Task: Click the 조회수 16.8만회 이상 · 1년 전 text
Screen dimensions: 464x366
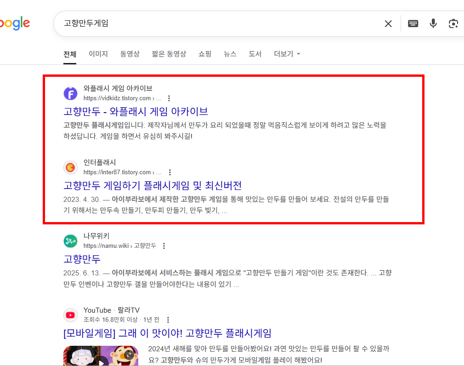Action: (121, 320)
